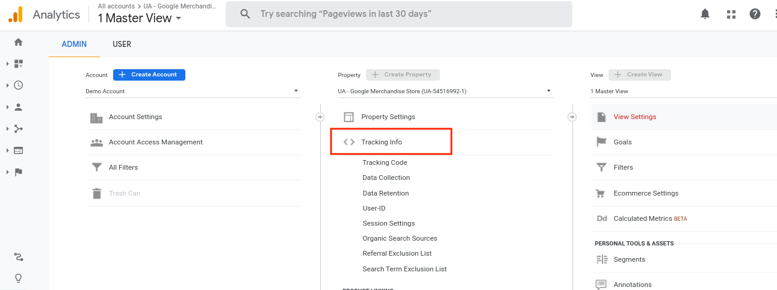
Task: Open the Customization dashboard icon in sidebar
Action: pos(18,64)
